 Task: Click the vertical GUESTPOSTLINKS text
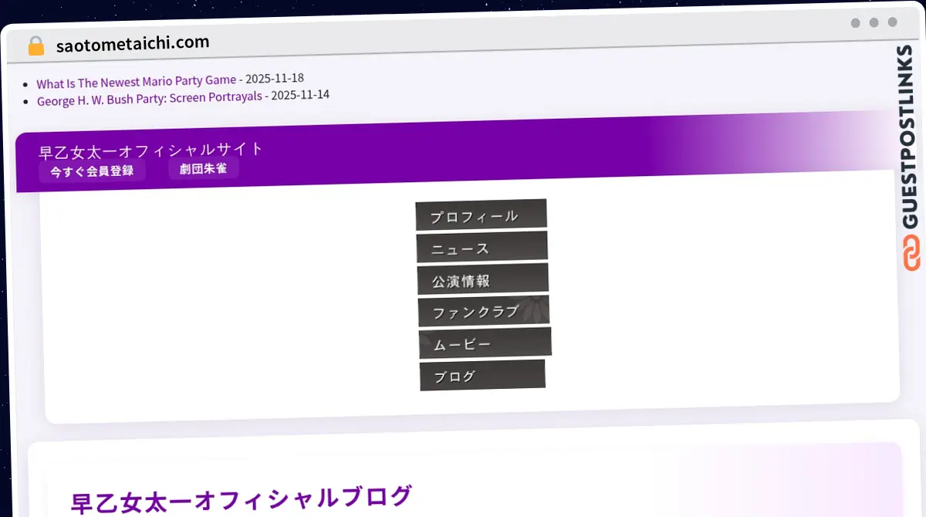click(x=911, y=139)
